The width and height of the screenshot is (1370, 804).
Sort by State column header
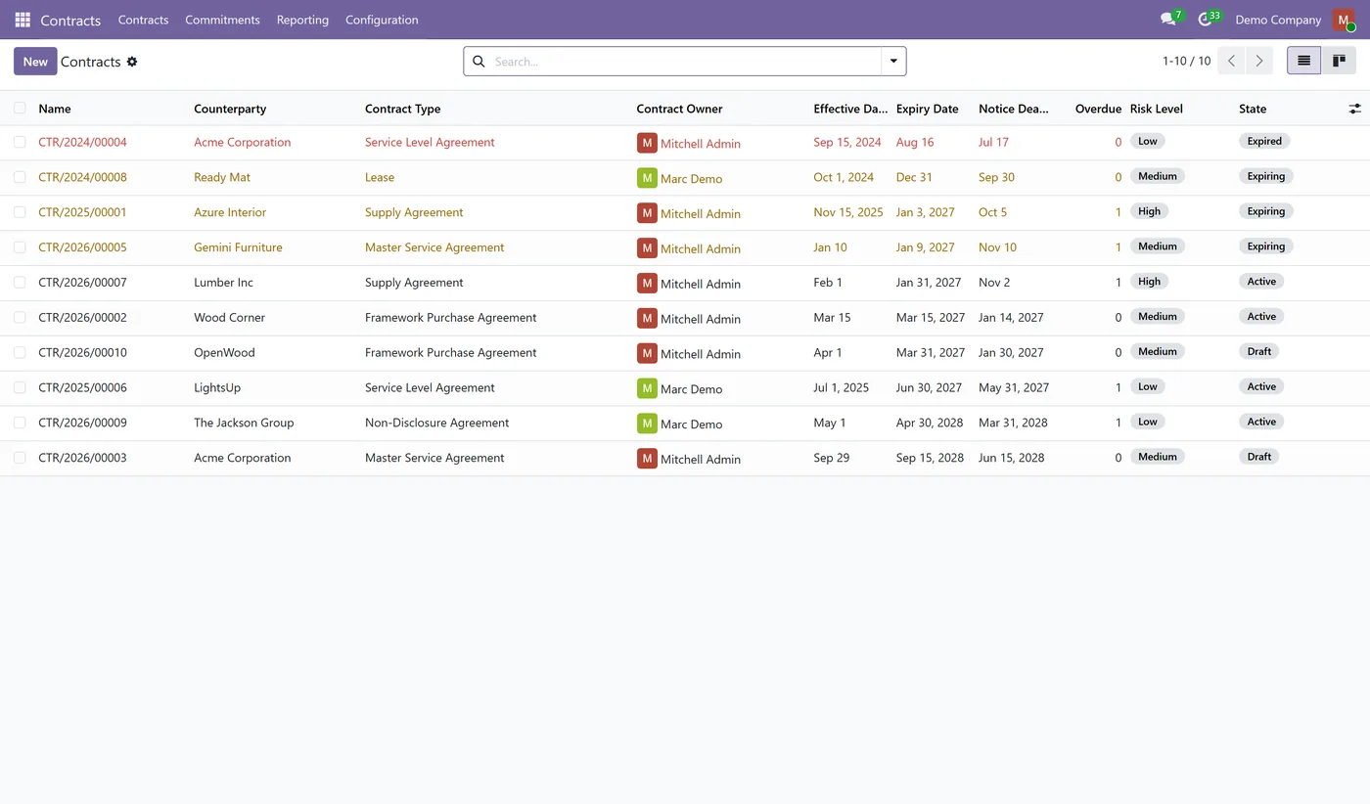pos(1253,109)
